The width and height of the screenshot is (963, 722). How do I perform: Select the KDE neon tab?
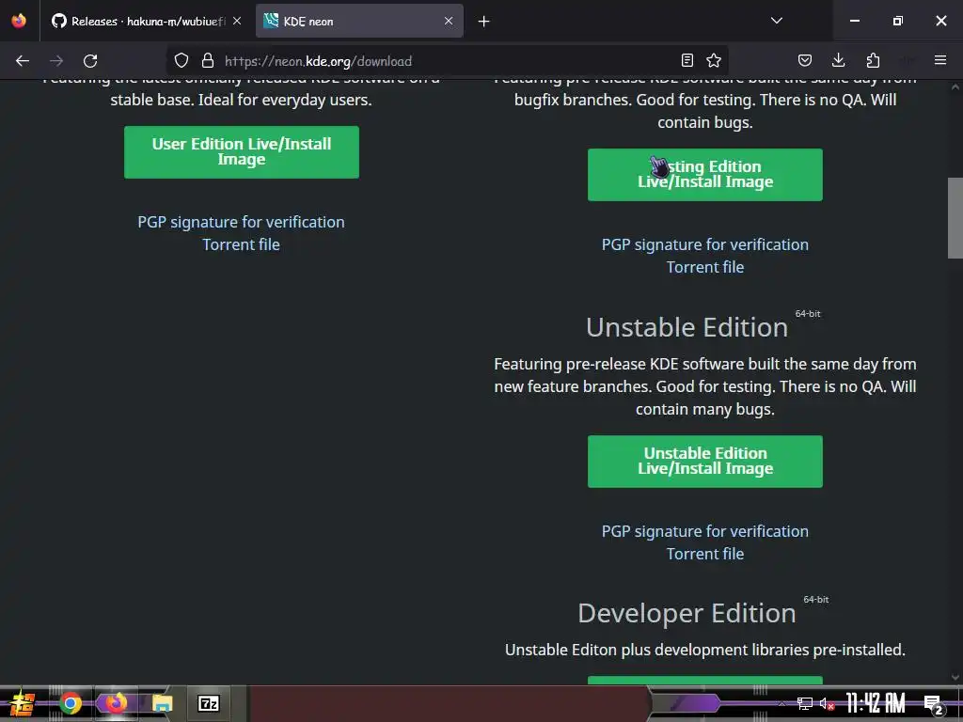pyautogui.click(x=359, y=22)
